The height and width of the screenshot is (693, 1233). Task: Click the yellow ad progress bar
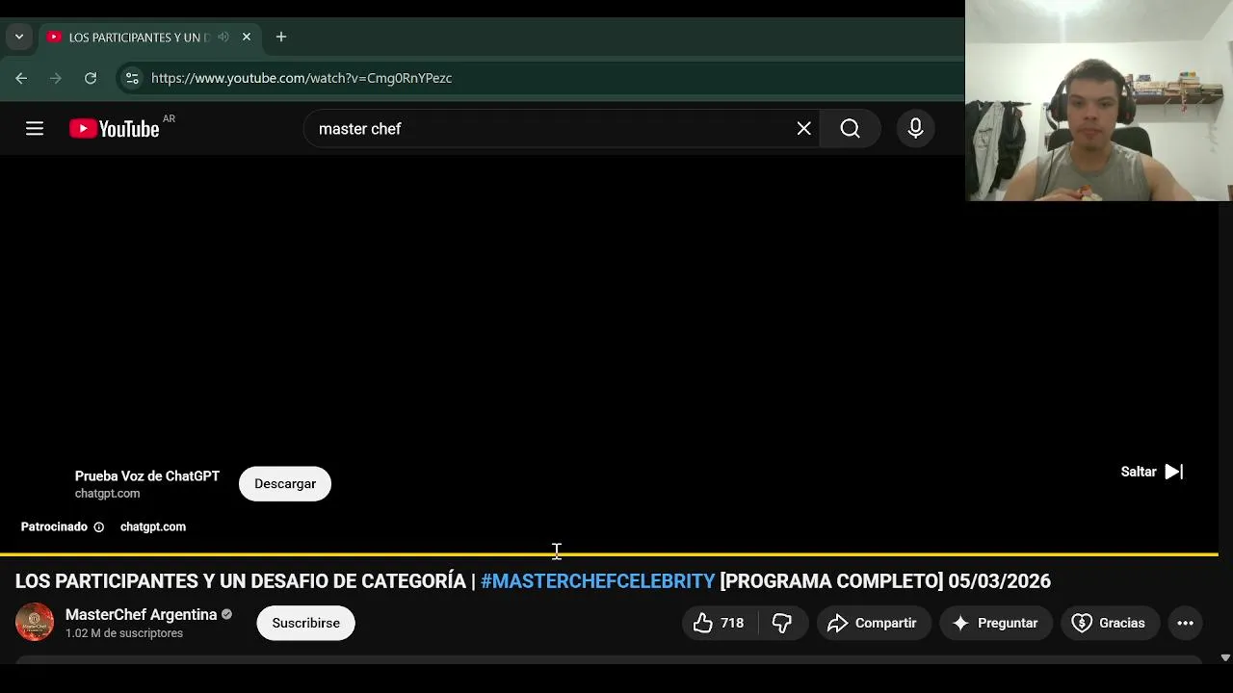609,554
